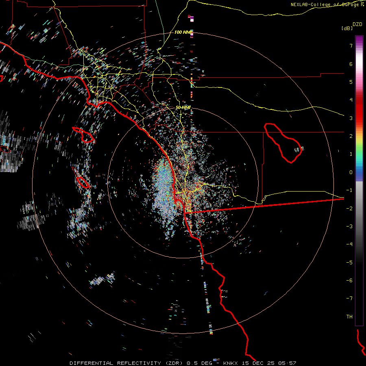
Task: Click the -7 dB scale label
Action: 349,298
